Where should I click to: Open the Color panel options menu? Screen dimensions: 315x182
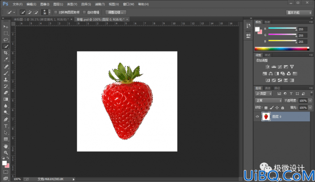(x=311, y=22)
